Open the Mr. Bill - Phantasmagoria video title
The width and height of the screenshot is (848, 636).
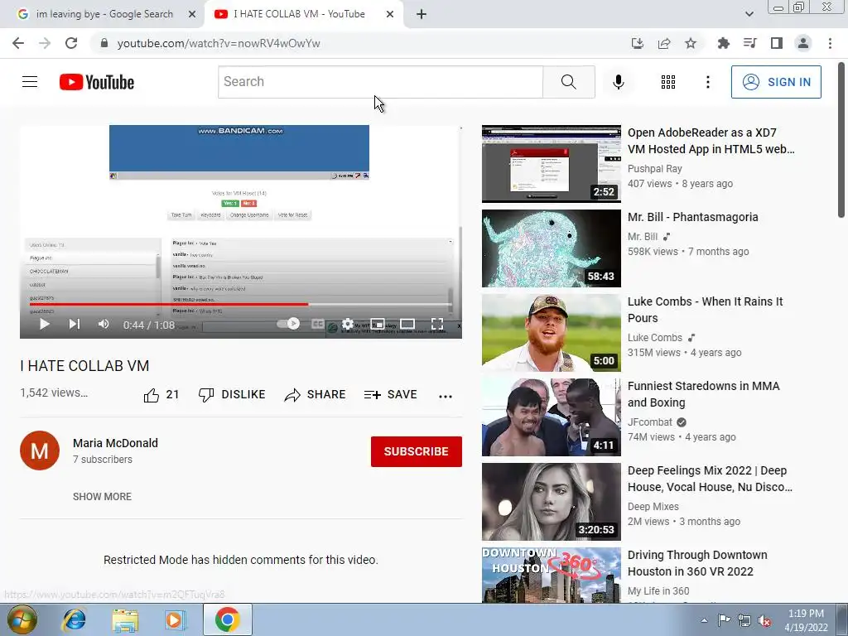pyautogui.click(x=693, y=217)
